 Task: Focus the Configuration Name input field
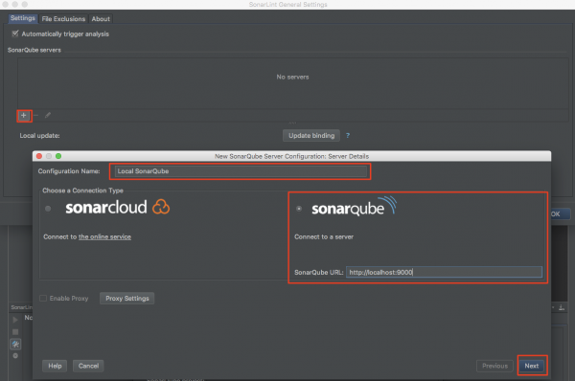tap(241, 171)
